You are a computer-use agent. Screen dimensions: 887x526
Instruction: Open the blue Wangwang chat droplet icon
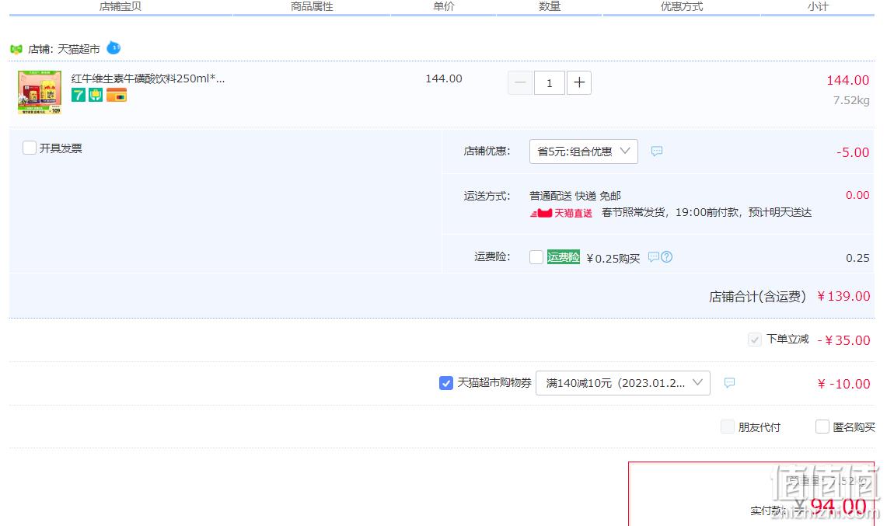coord(113,48)
